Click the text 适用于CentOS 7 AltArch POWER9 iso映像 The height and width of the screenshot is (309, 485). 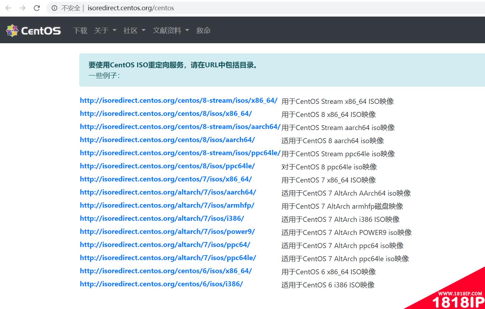(347, 232)
